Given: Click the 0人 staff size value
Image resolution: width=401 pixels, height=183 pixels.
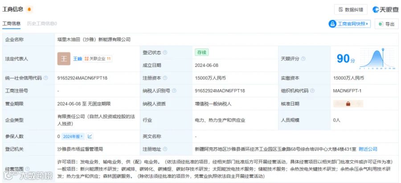Looking at the screenshot, I should [x=337, y=120].
